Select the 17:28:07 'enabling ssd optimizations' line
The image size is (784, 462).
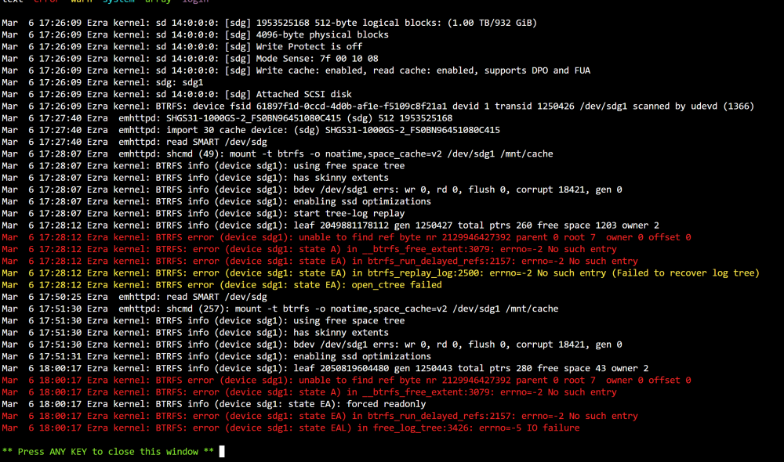216,202
